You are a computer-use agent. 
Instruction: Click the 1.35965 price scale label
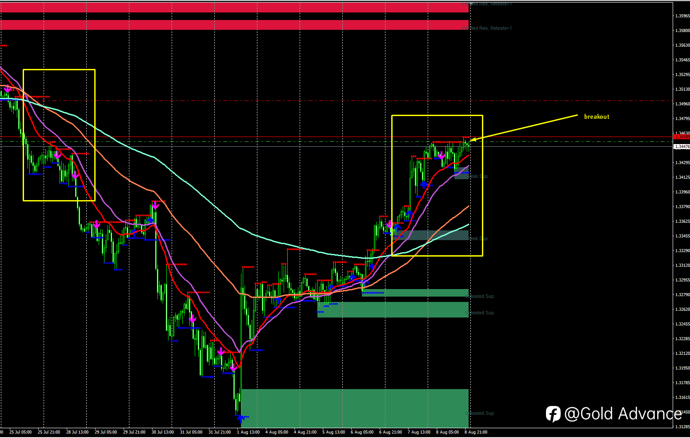click(x=682, y=16)
